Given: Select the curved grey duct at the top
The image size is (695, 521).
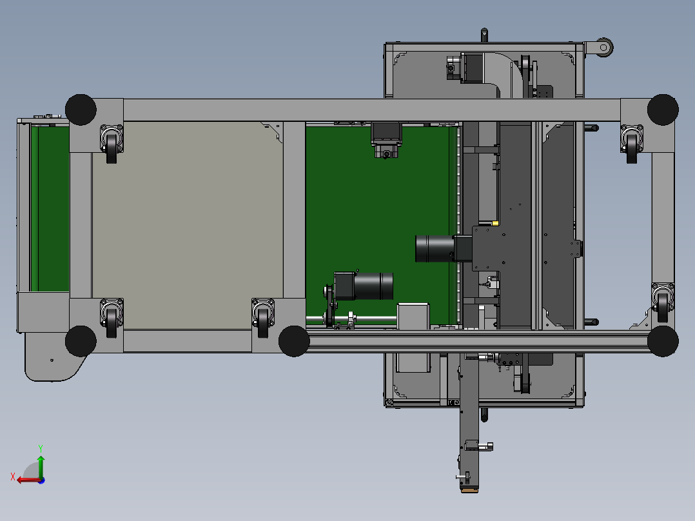Looking at the screenshot, I should 503,72.
